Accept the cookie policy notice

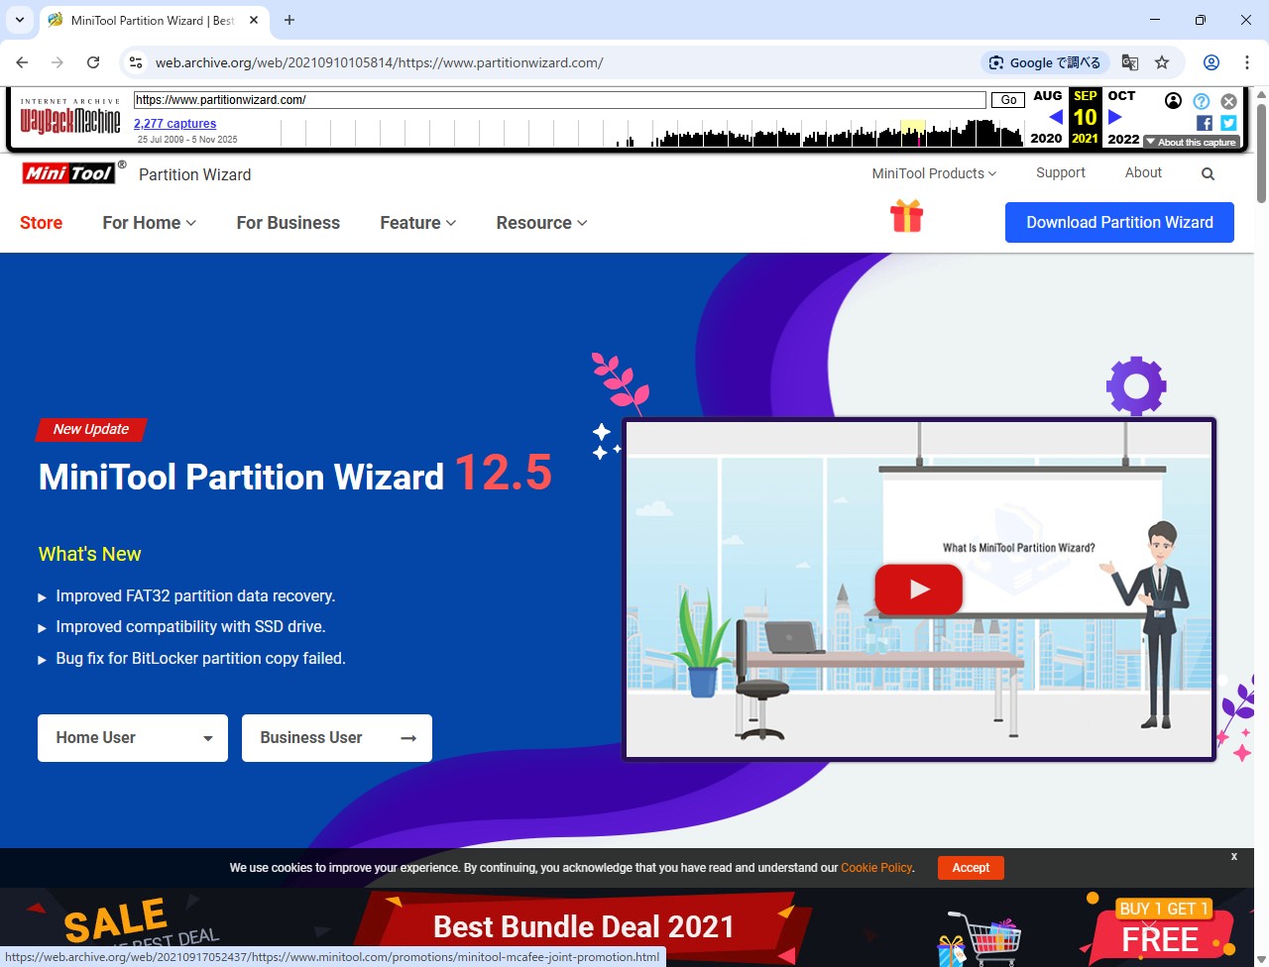(971, 868)
